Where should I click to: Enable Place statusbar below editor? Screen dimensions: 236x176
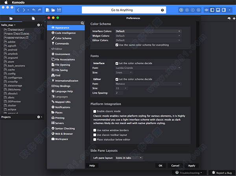[x=95, y=140]
